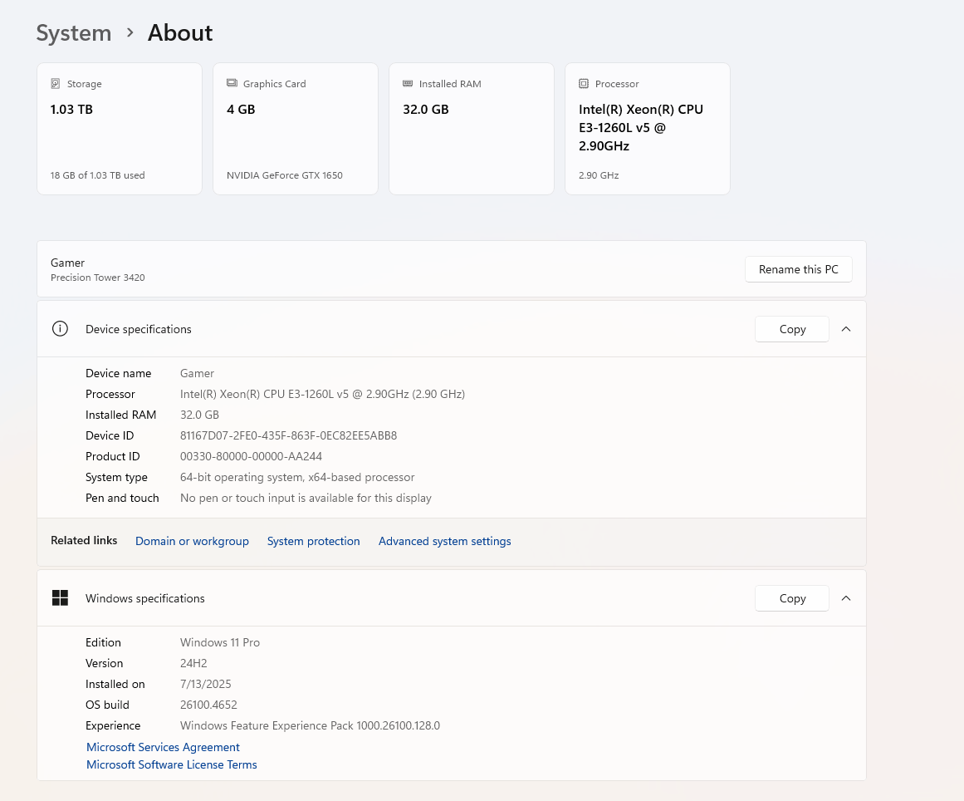The height and width of the screenshot is (801, 964).
Task: Click the Processor value in Device specifications
Action: click(x=322, y=394)
